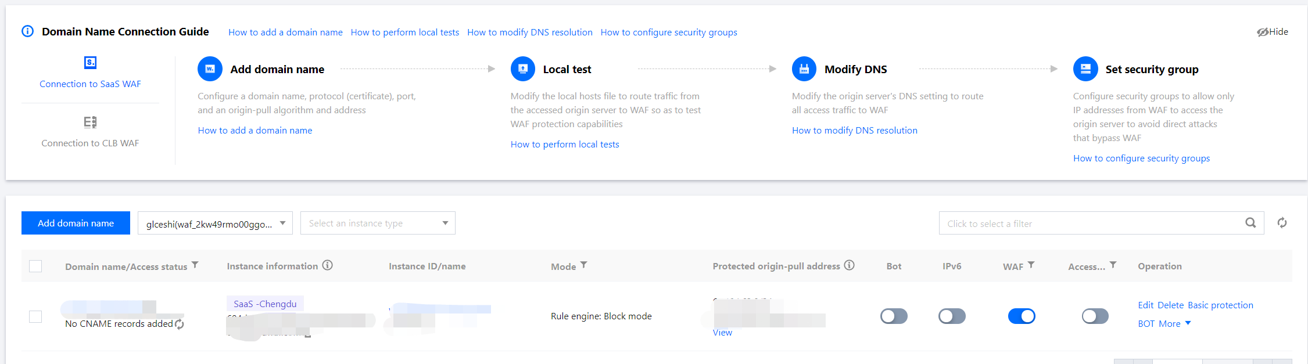Select the domain row checkbox

(35, 316)
